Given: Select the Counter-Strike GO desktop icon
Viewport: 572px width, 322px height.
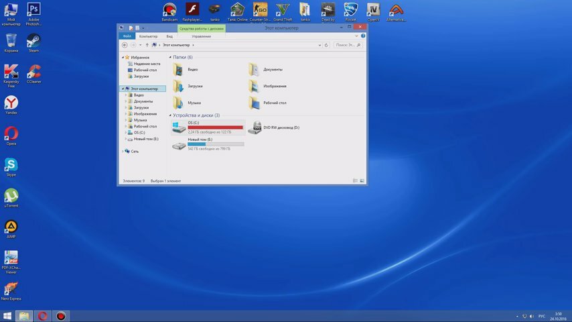Looking at the screenshot, I should tap(260, 12).
